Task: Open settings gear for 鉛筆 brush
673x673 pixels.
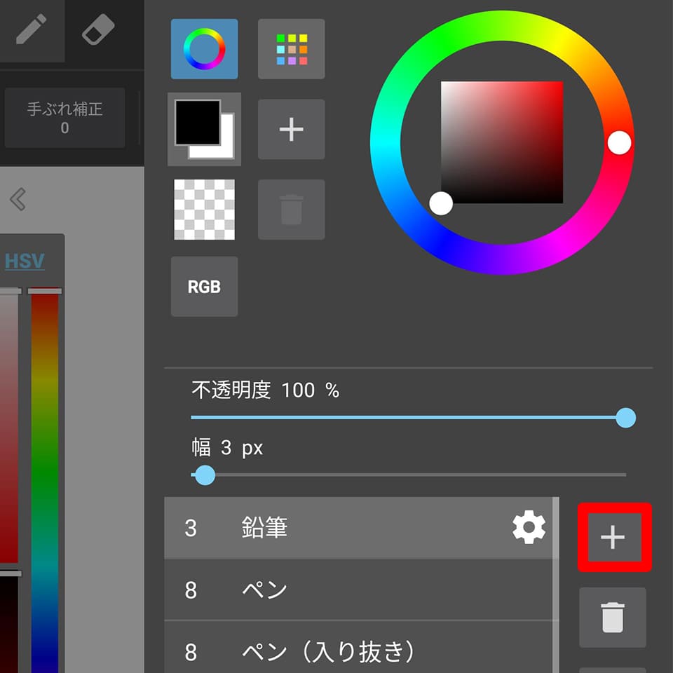Action: click(529, 527)
